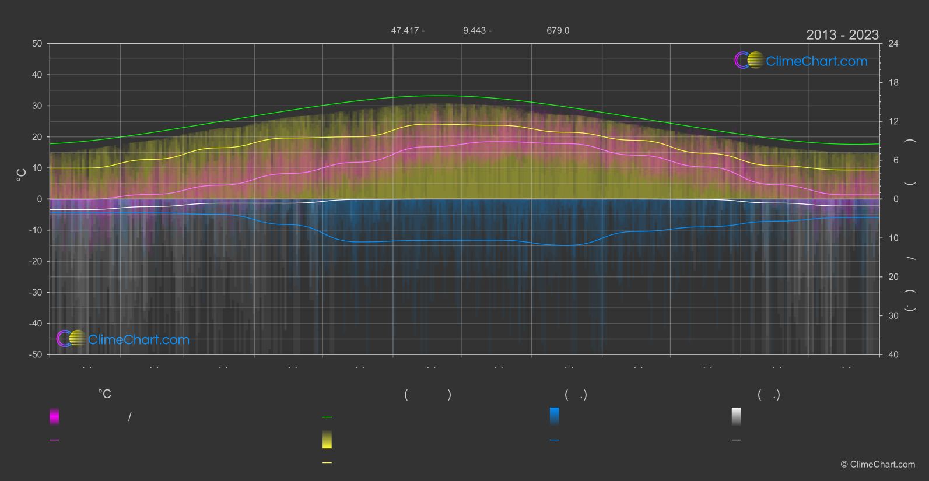Click the white snow bar legend icon

click(736, 416)
